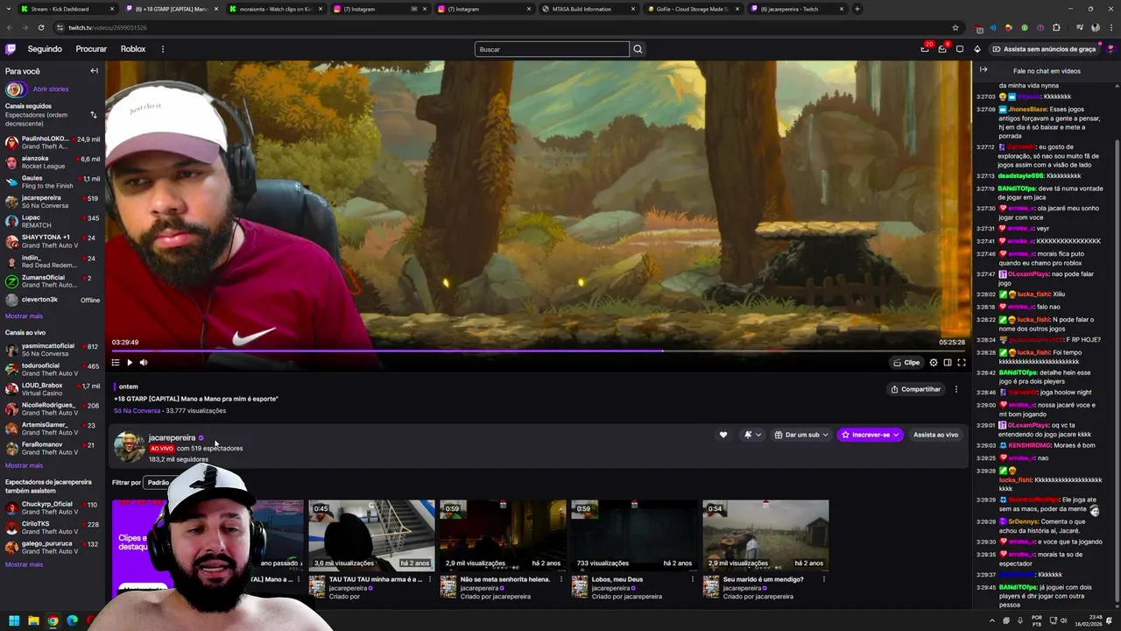Sort followed channels using the sort icon
This screenshot has width=1121, height=631.
[x=94, y=115]
